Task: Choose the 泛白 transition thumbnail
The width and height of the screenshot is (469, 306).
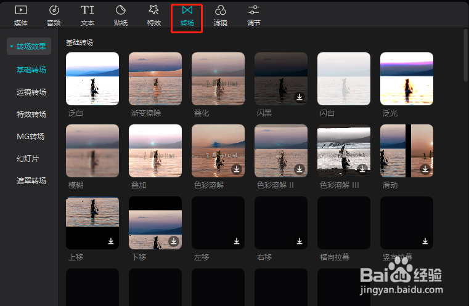Action: tap(92, 79)
